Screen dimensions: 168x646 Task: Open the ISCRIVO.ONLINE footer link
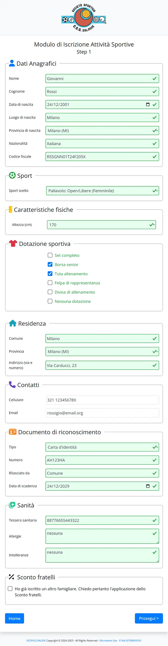(x=36, y=640)
